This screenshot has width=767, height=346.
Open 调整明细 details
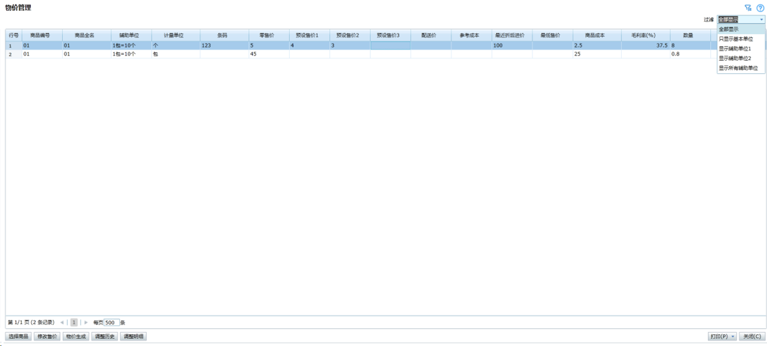tap(134, 336)
